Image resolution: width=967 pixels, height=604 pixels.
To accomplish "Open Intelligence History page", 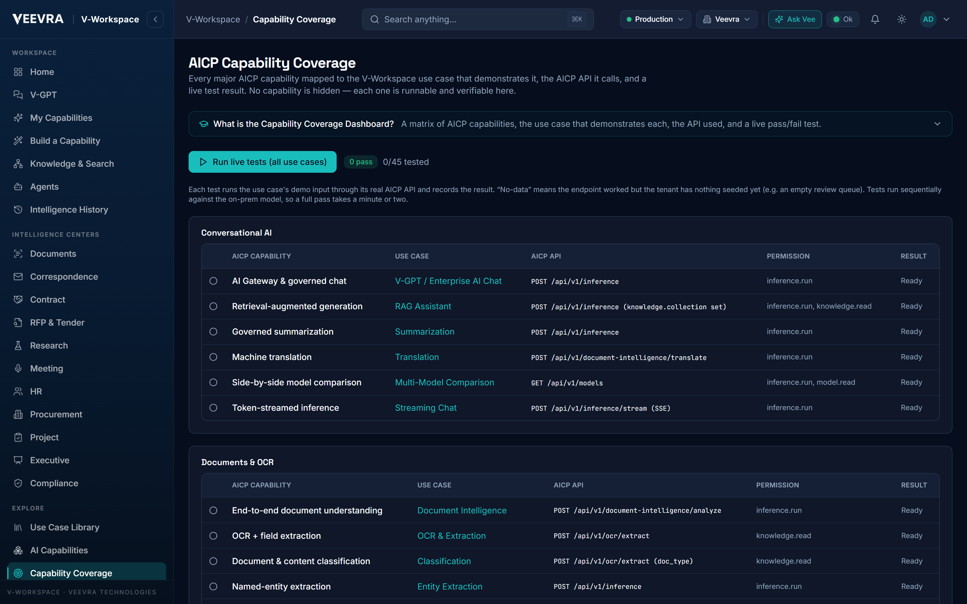I will pyautogui.click(x=87, y=210).
